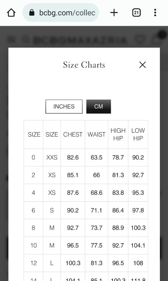The image size is (168, 281).
Task: Open the tab switcher showing 21 tabs
Action: [x=136, y=13]
